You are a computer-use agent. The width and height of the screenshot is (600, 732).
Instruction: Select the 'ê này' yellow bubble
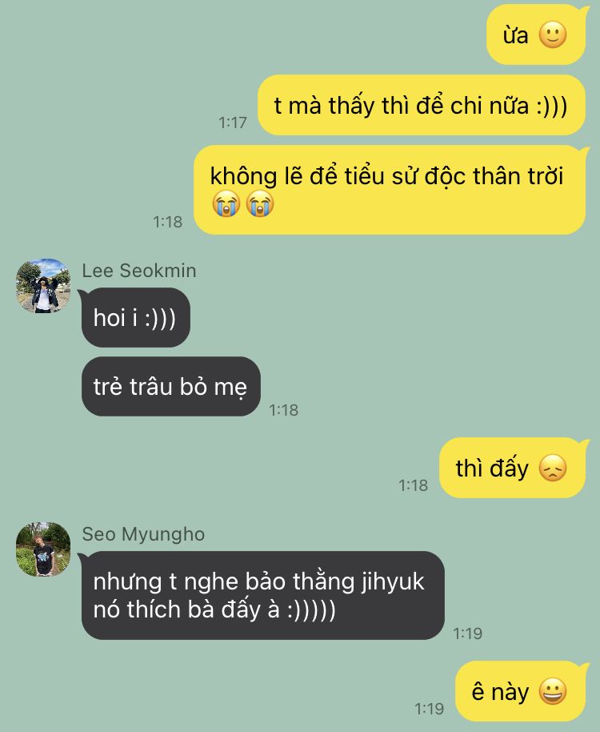520,691
